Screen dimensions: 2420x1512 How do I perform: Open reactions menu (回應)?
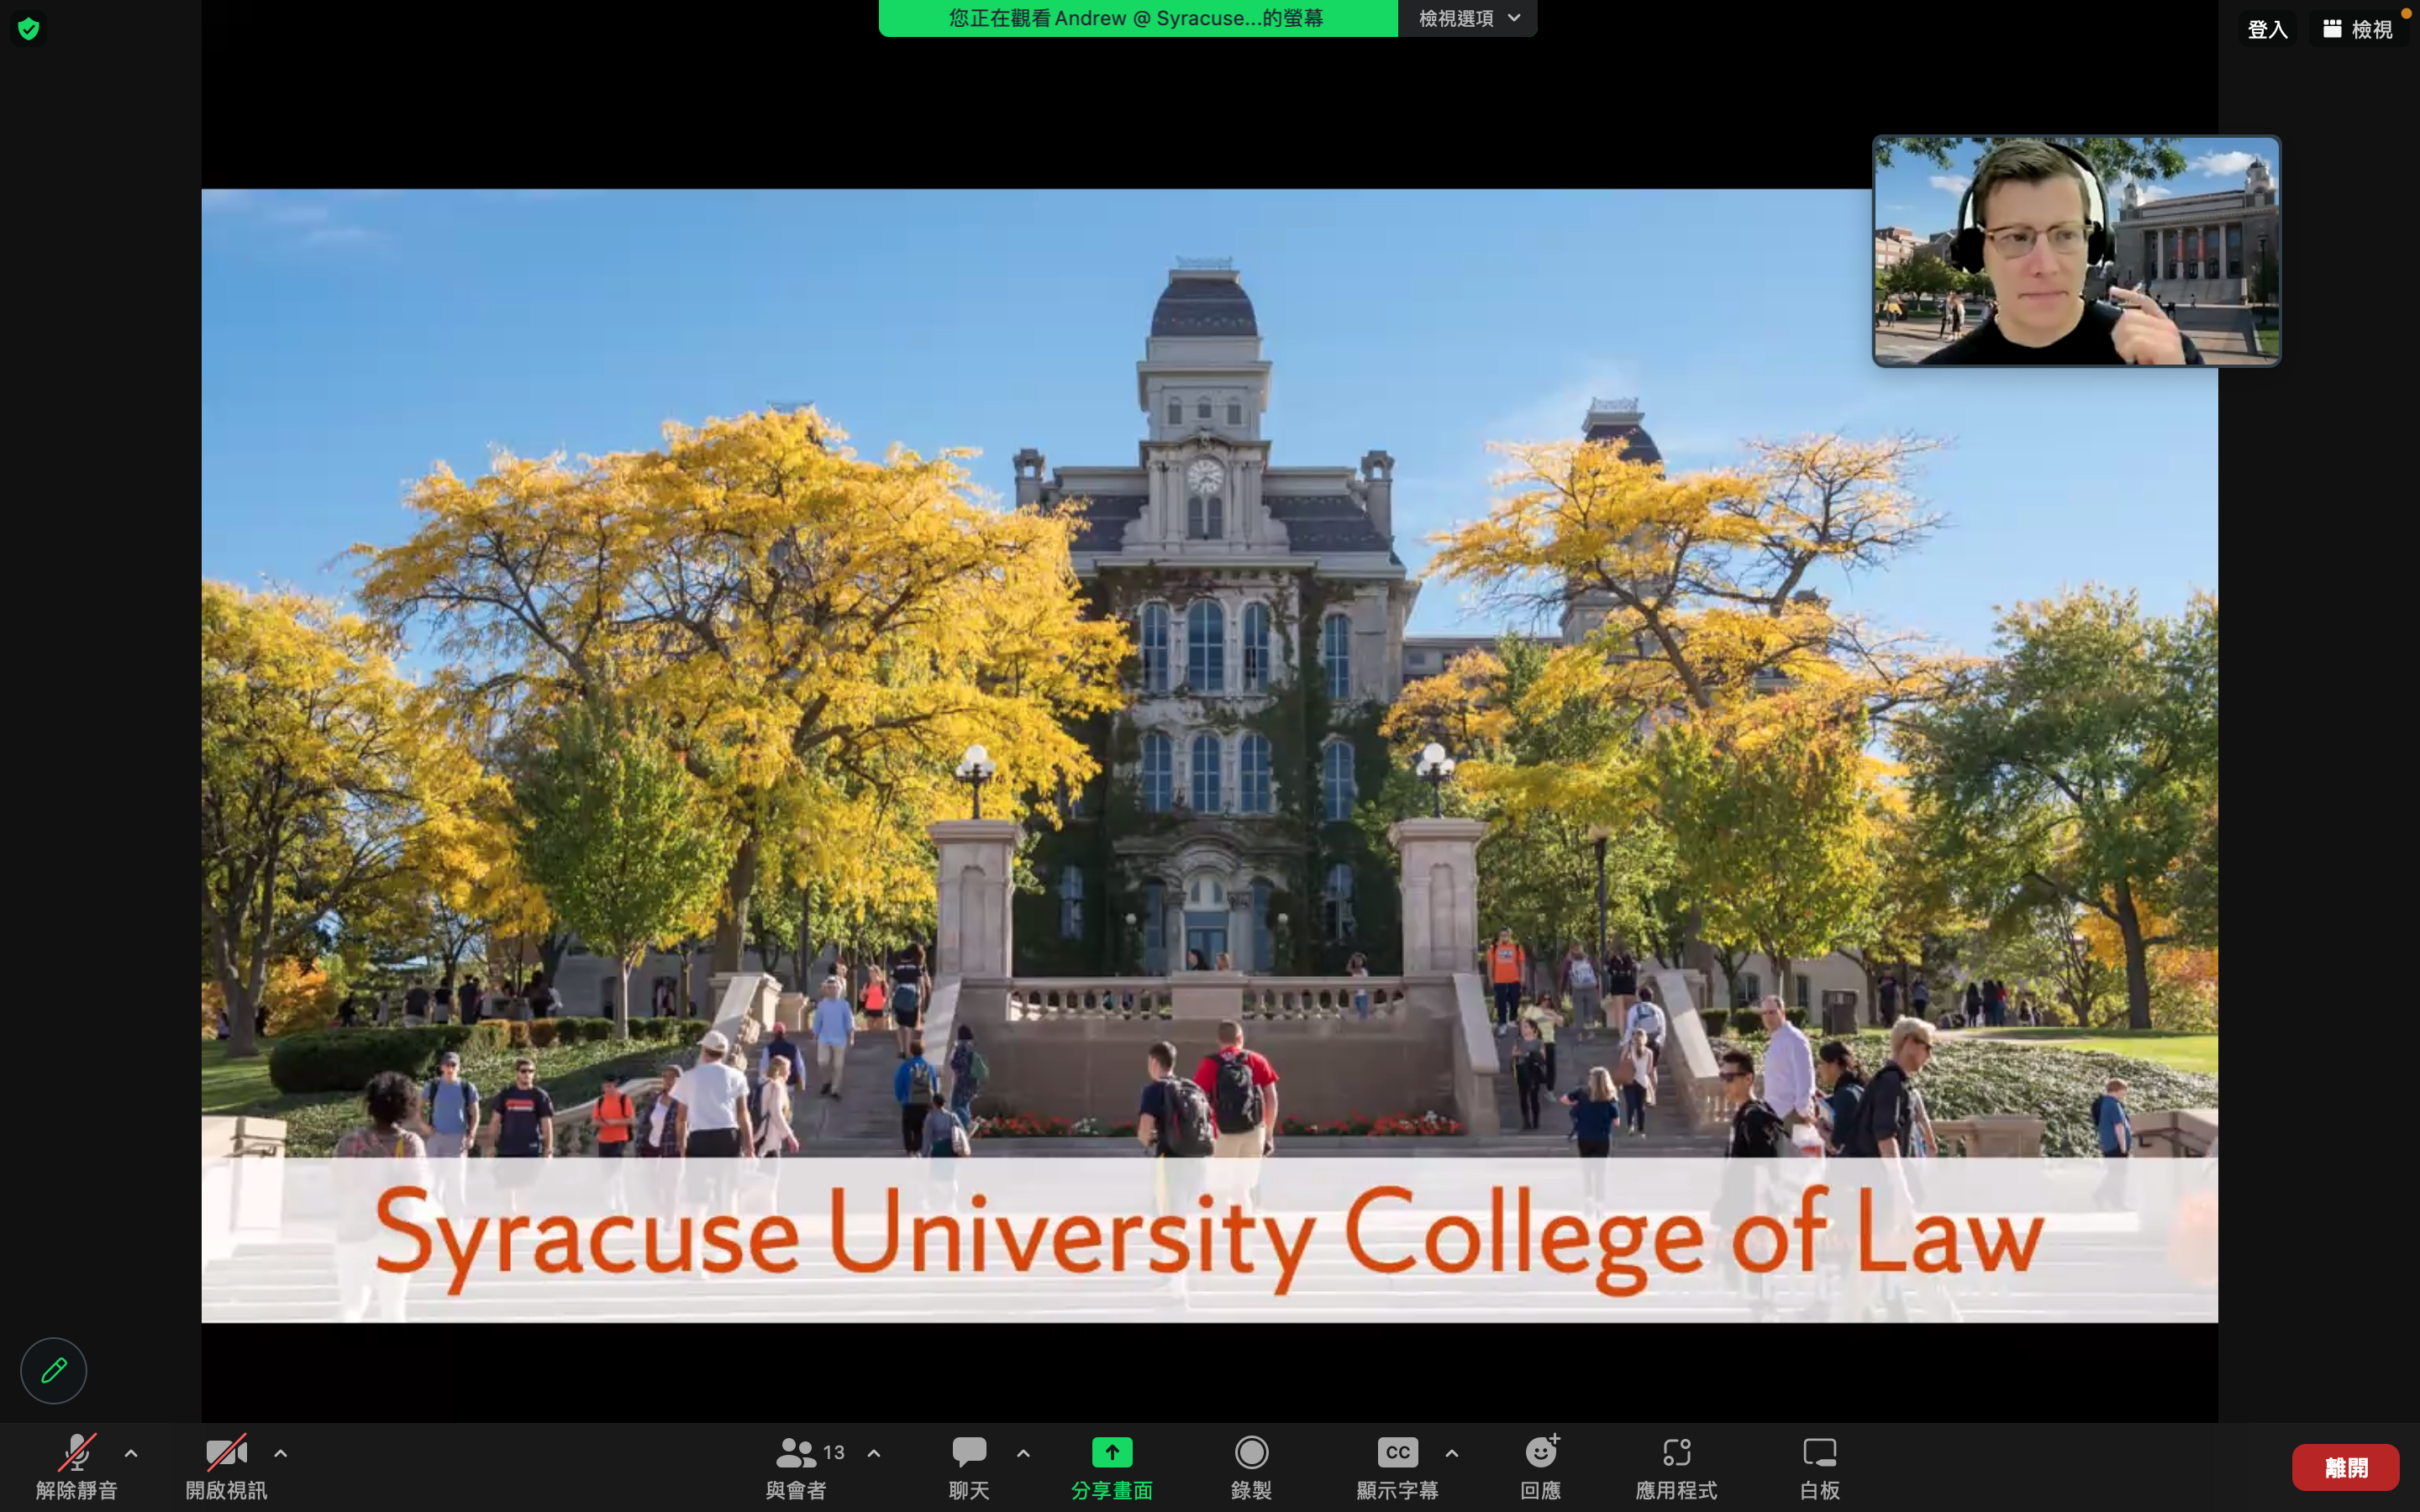(1541, 1466)
